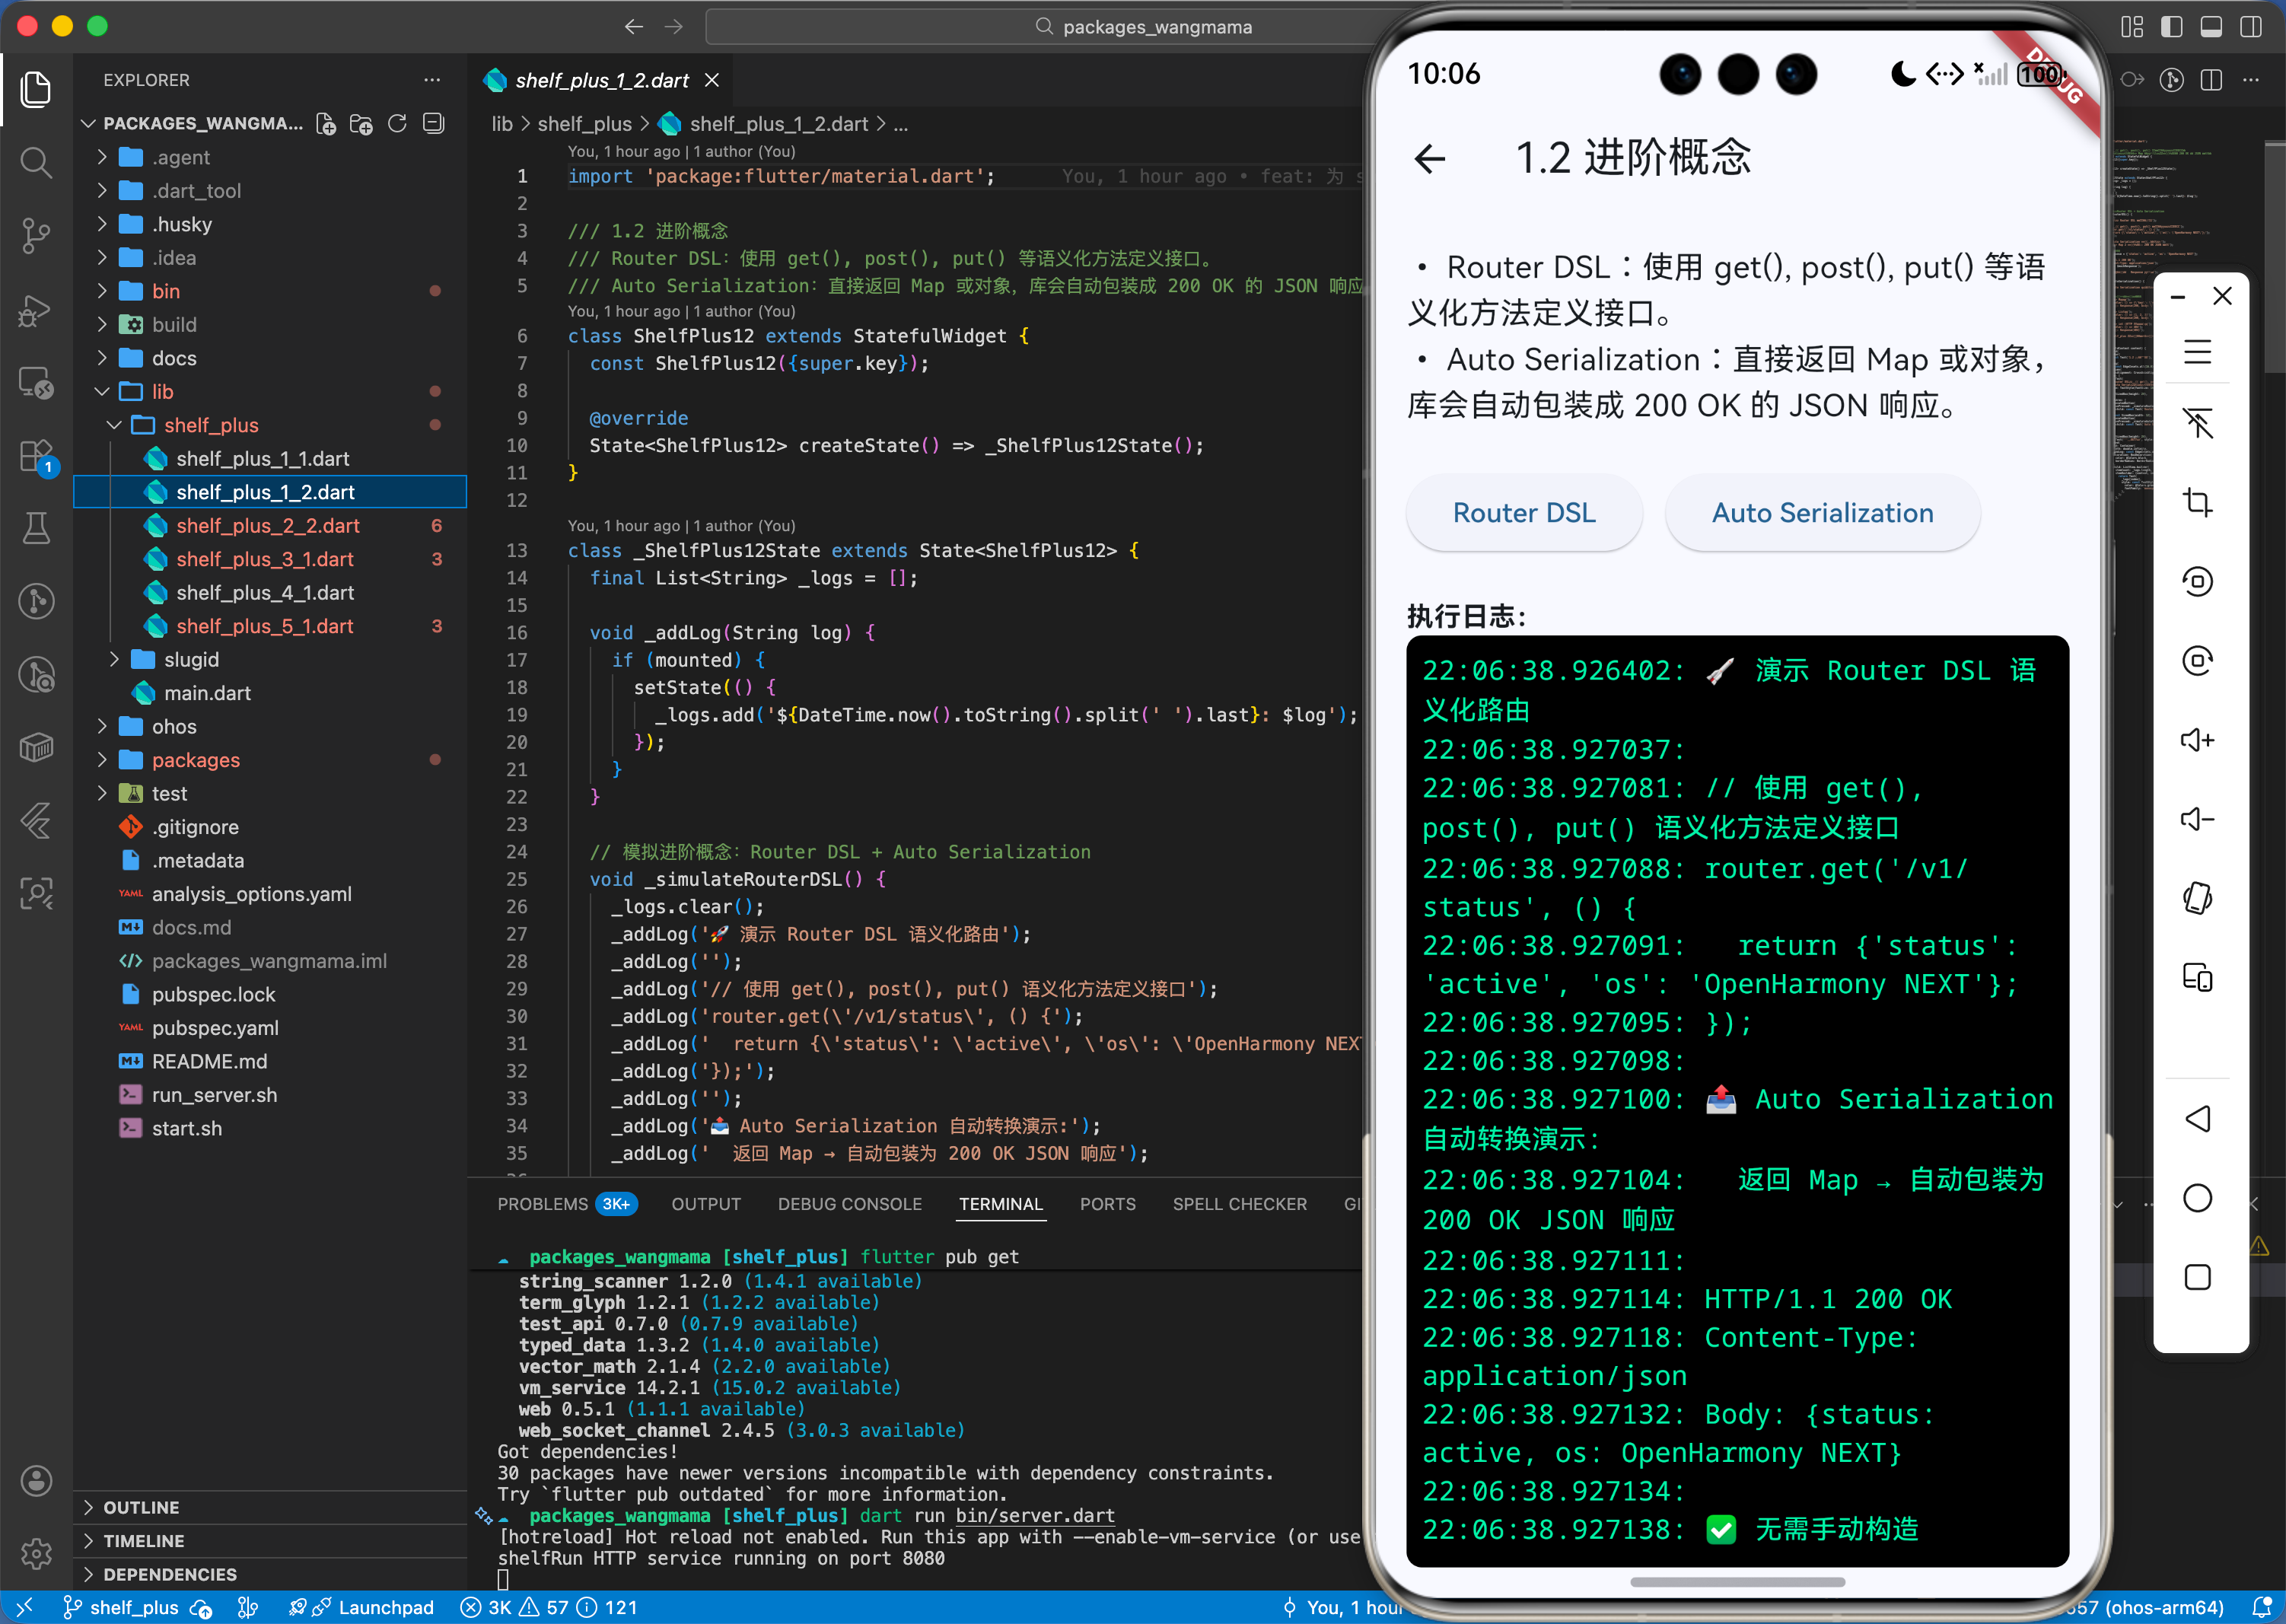Click the New File icon in explorer header
2286x1624 pixels.
click(x=326, y=123)
